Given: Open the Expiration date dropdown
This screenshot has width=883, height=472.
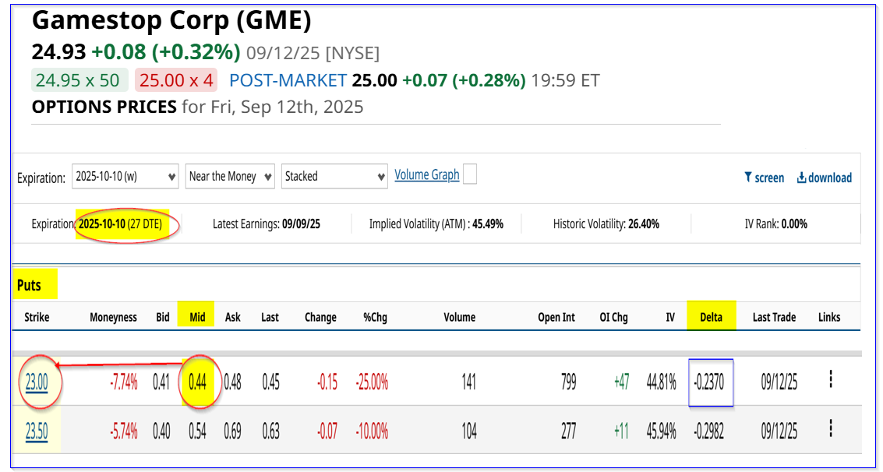Looking at the screenshot, I should tap(125, 176).
